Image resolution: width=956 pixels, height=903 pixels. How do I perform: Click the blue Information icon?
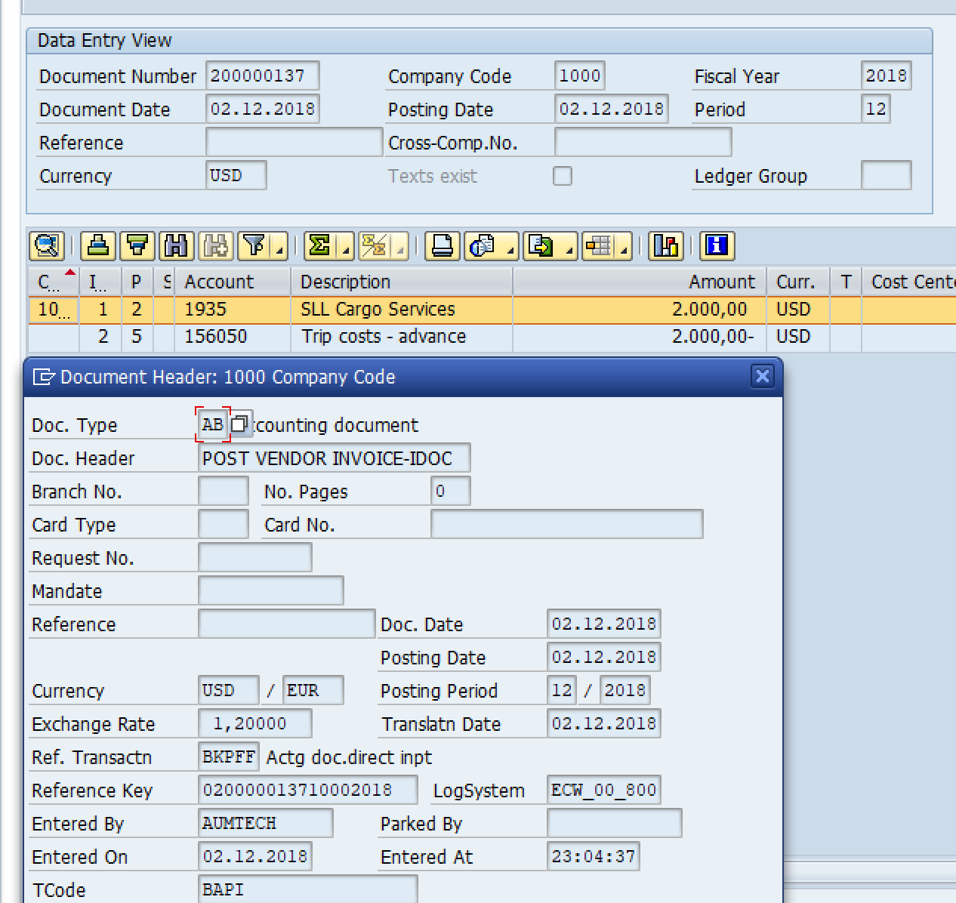717,246
